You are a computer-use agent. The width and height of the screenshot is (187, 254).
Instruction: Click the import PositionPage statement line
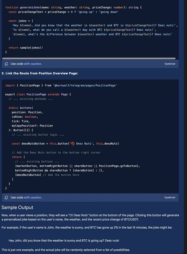(61, 86)
